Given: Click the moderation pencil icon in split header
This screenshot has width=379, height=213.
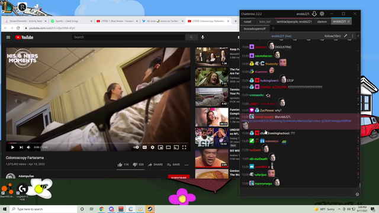Looking at the screenshot, I should tap(346, 36).
